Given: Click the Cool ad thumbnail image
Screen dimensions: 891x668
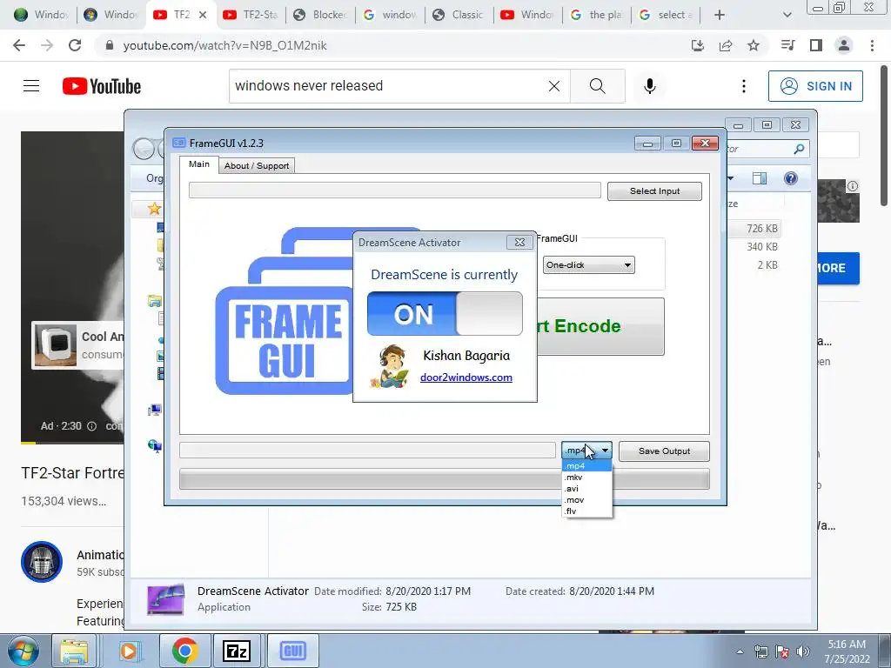Looking at the screenshot, I should click(x=55, y=345).
